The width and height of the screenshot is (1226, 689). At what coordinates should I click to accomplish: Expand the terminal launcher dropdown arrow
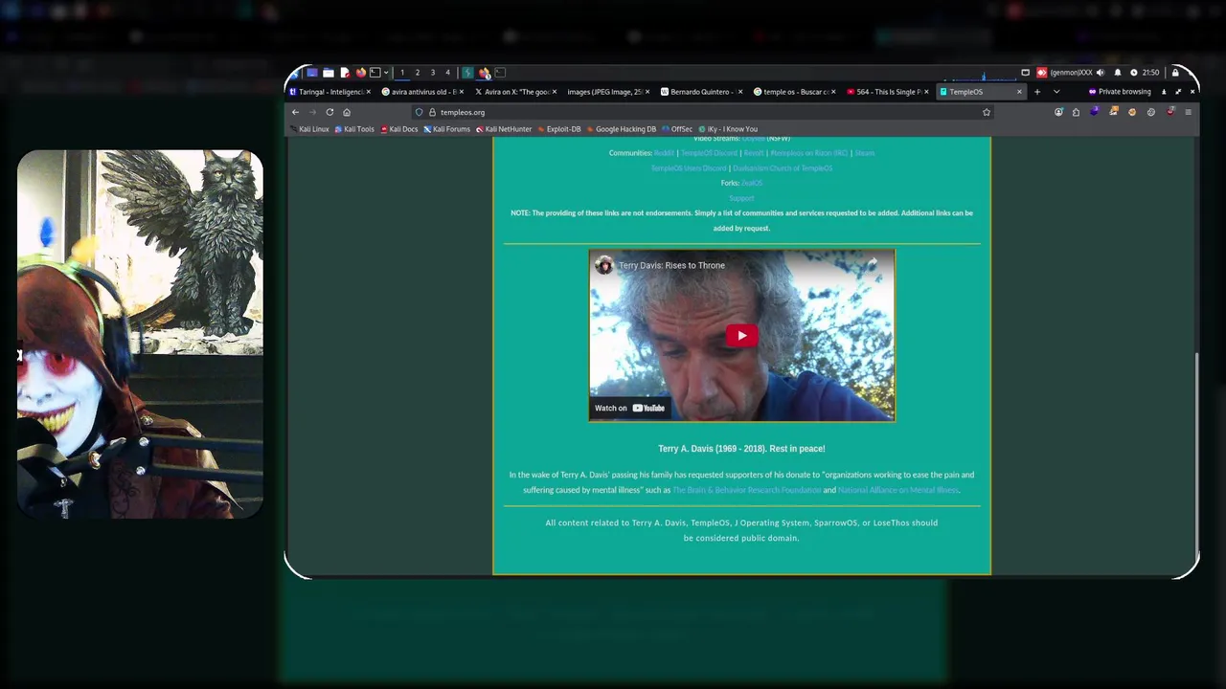(386, 73)
